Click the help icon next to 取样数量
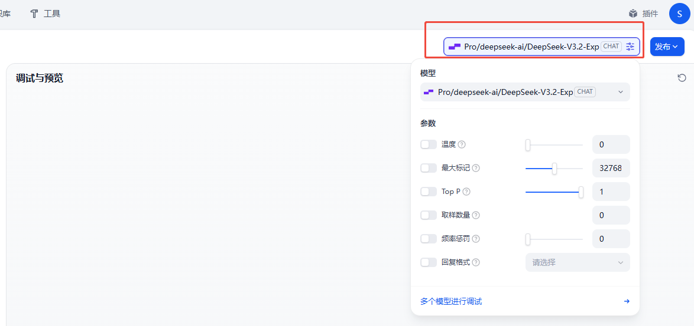694x326 pixels. [476, 215]
